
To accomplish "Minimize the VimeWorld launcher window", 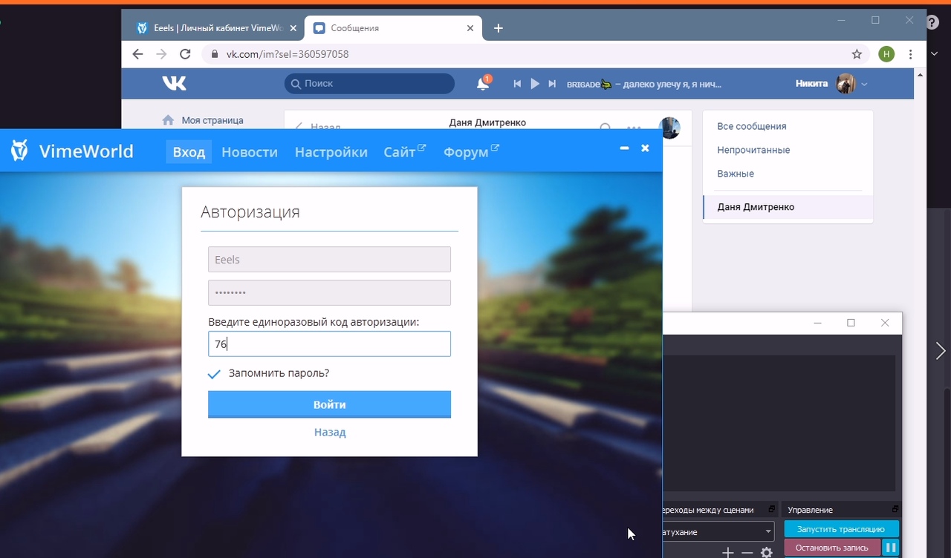I will point(625,148).
